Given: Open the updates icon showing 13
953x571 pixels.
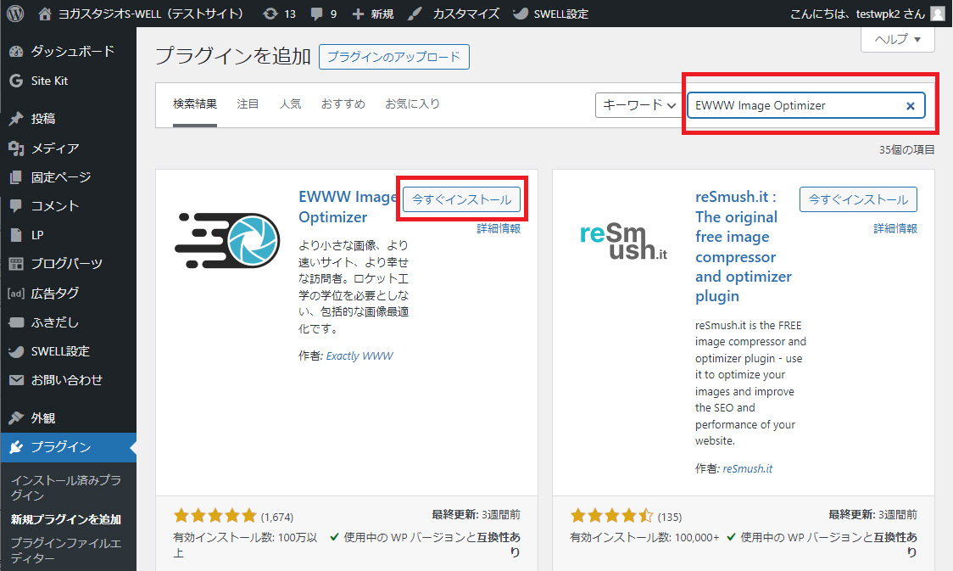Looking at the screenshot, I should 270,14.
